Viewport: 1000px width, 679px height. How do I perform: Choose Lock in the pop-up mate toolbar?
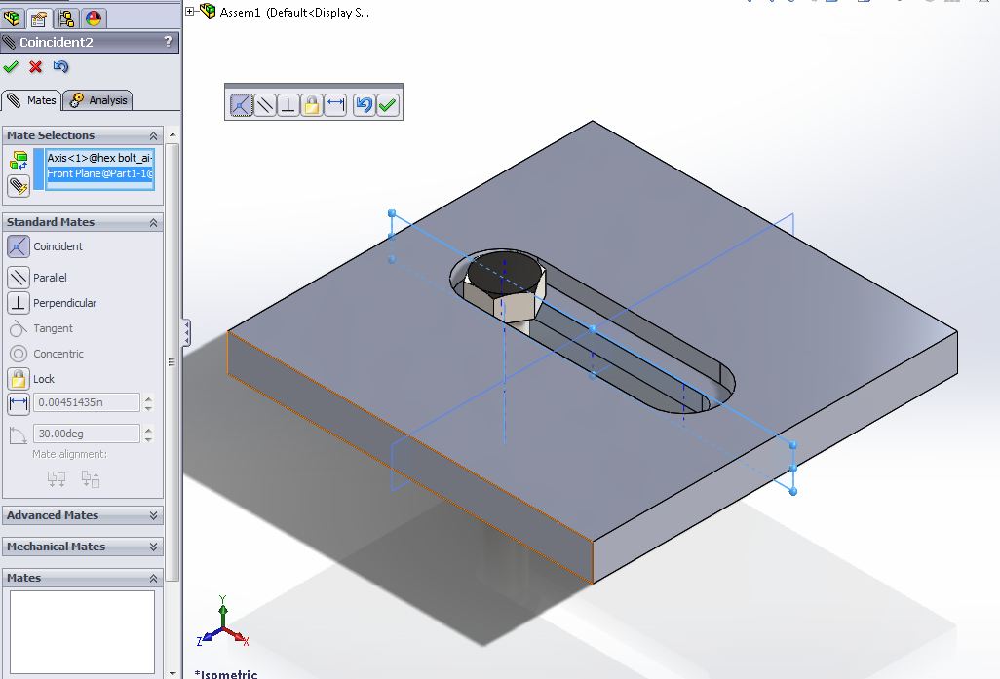(x=311, y=104)
